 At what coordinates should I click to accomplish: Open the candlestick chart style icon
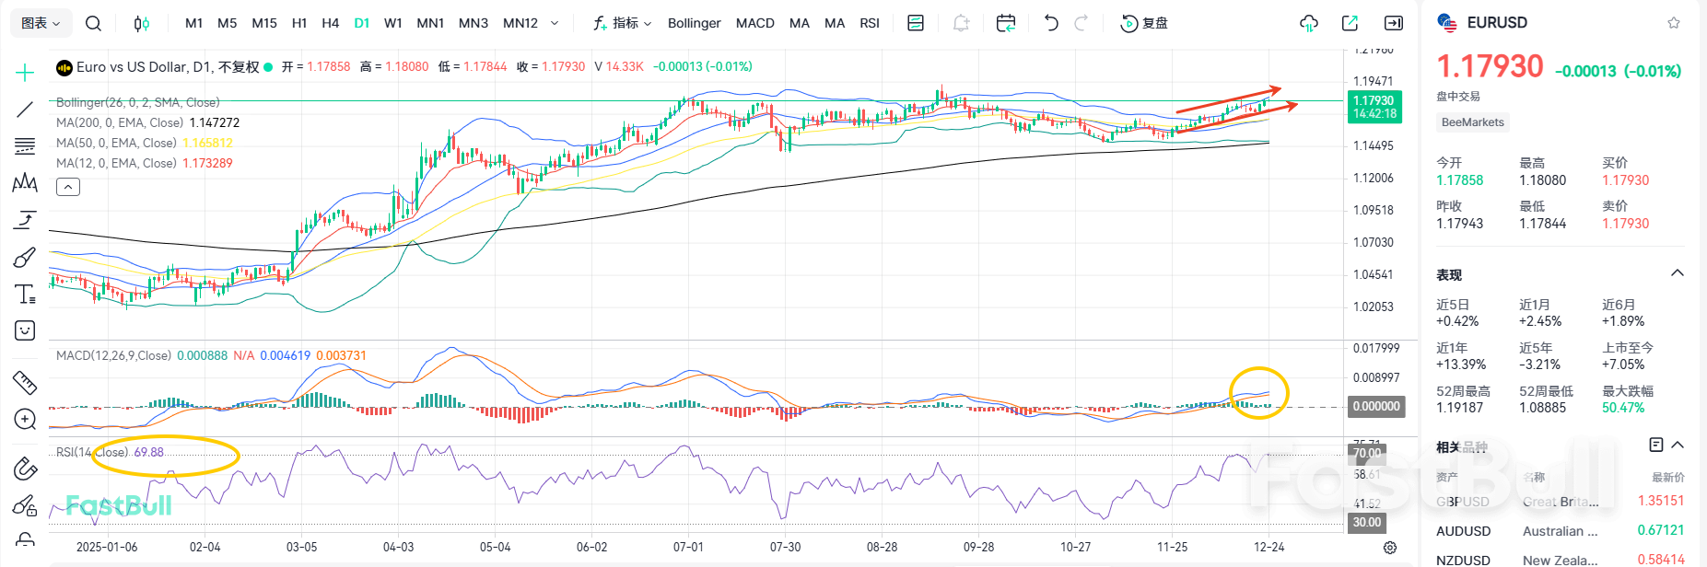coord(141,23)
